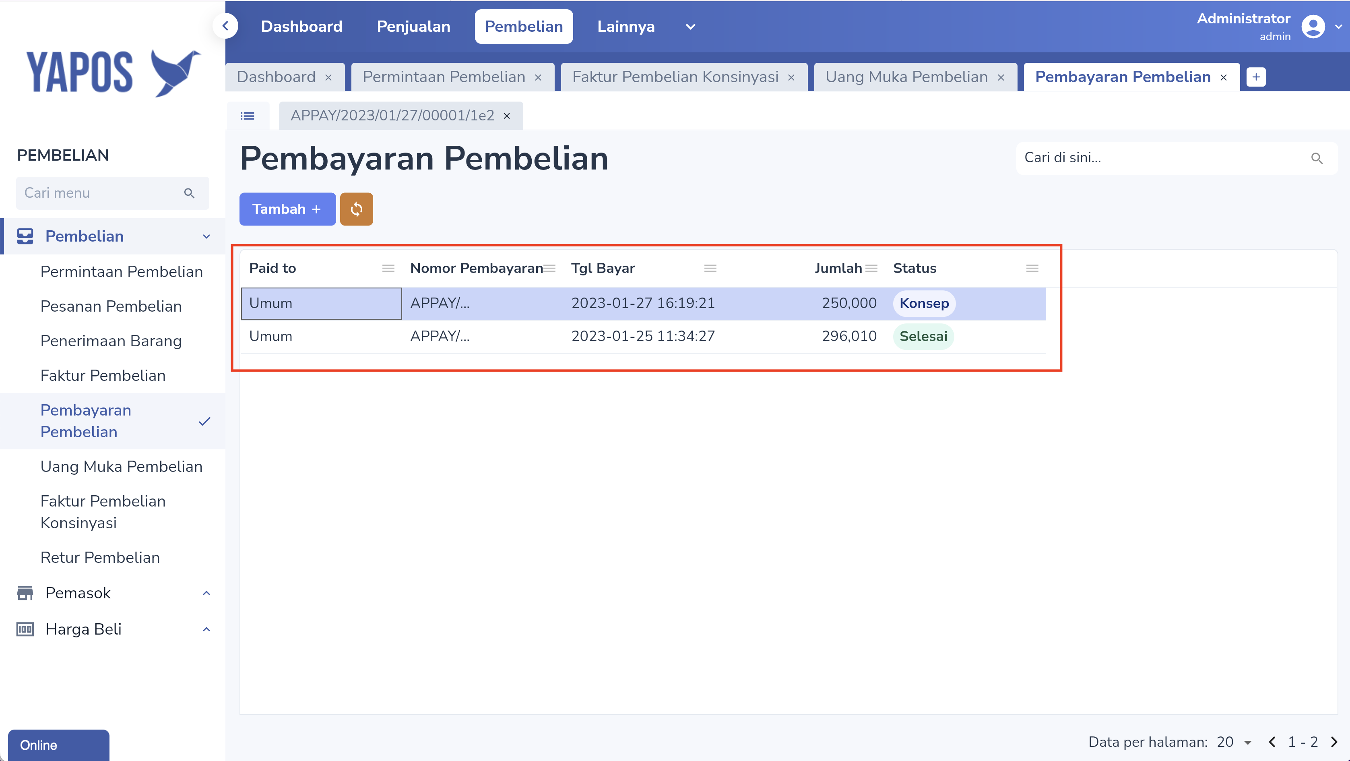
Task: Click the checkmark beside Pembayaran Pembelian
Action: [x=205, y=422]
